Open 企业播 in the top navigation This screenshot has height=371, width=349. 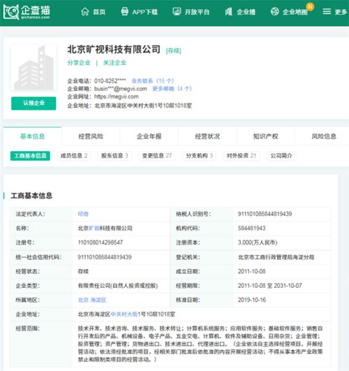(246, 12)
